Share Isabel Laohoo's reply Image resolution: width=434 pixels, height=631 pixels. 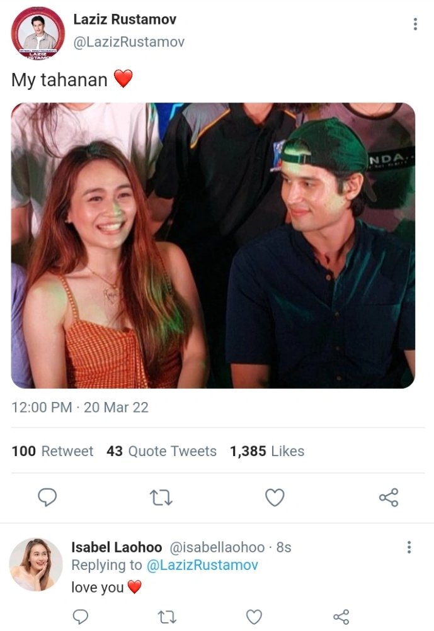coord(341,617)
